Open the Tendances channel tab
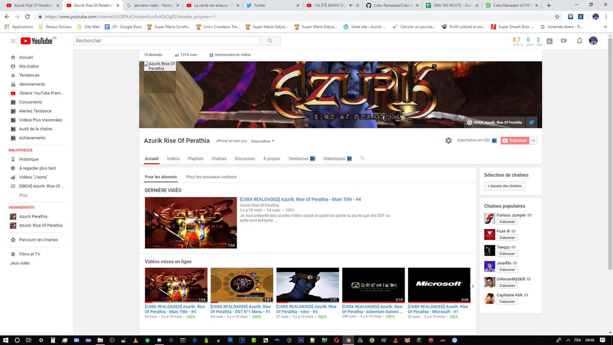This screenshot has width=613, height=345. pyautogui.click(x=301, y=158)
